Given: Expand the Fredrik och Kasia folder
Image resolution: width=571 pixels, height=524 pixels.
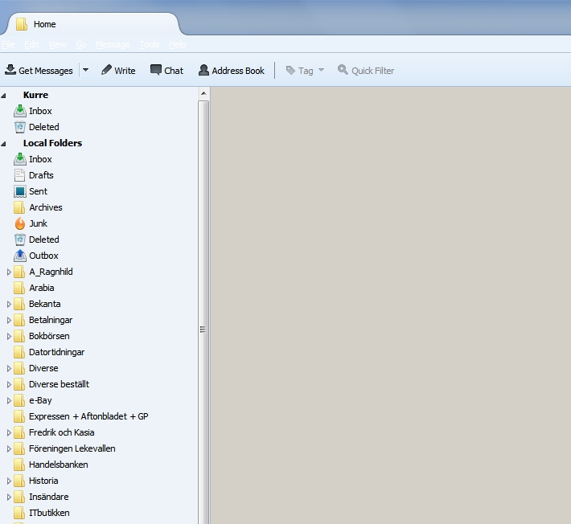Looking at the screenshot, I should (9, 432).
